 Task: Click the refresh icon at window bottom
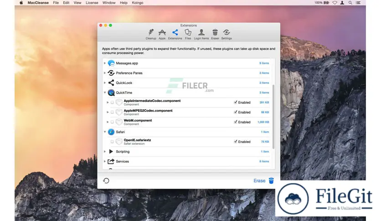click(x=106, y=181)
